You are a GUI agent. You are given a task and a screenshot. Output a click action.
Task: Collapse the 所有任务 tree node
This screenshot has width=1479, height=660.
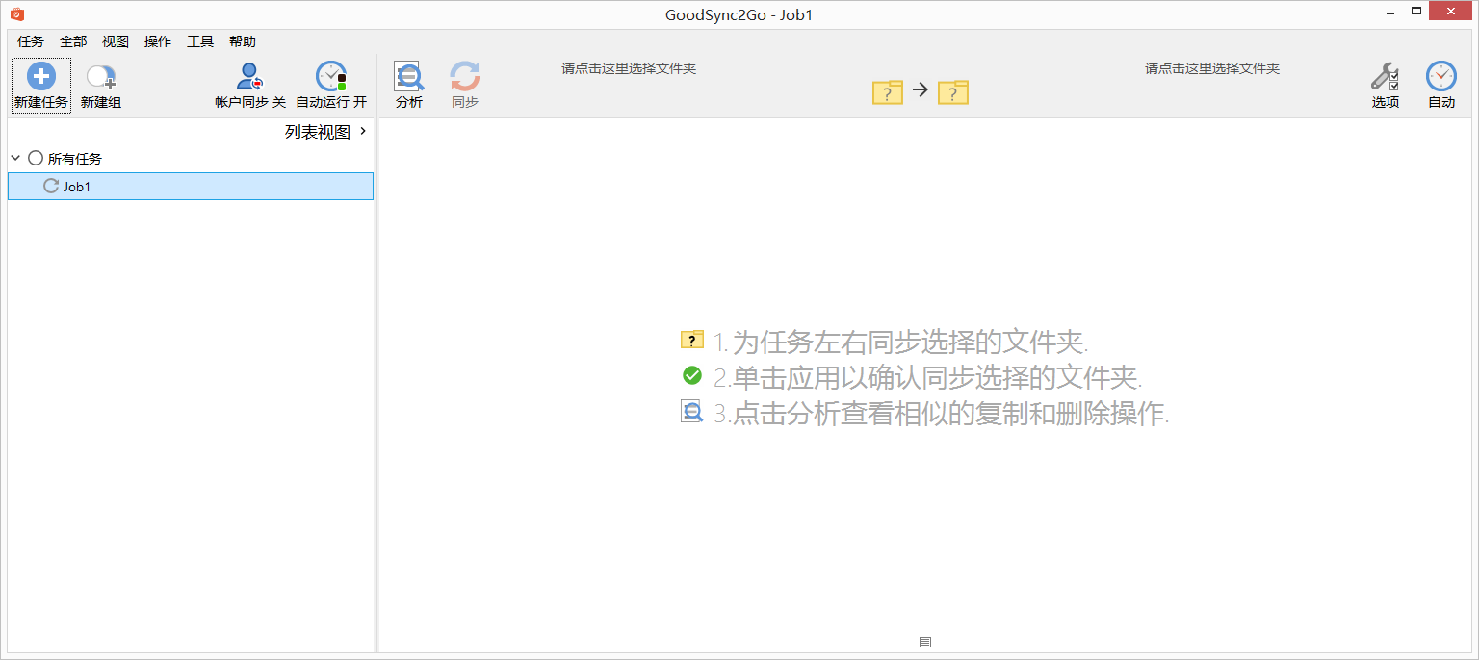click(15, 158)
